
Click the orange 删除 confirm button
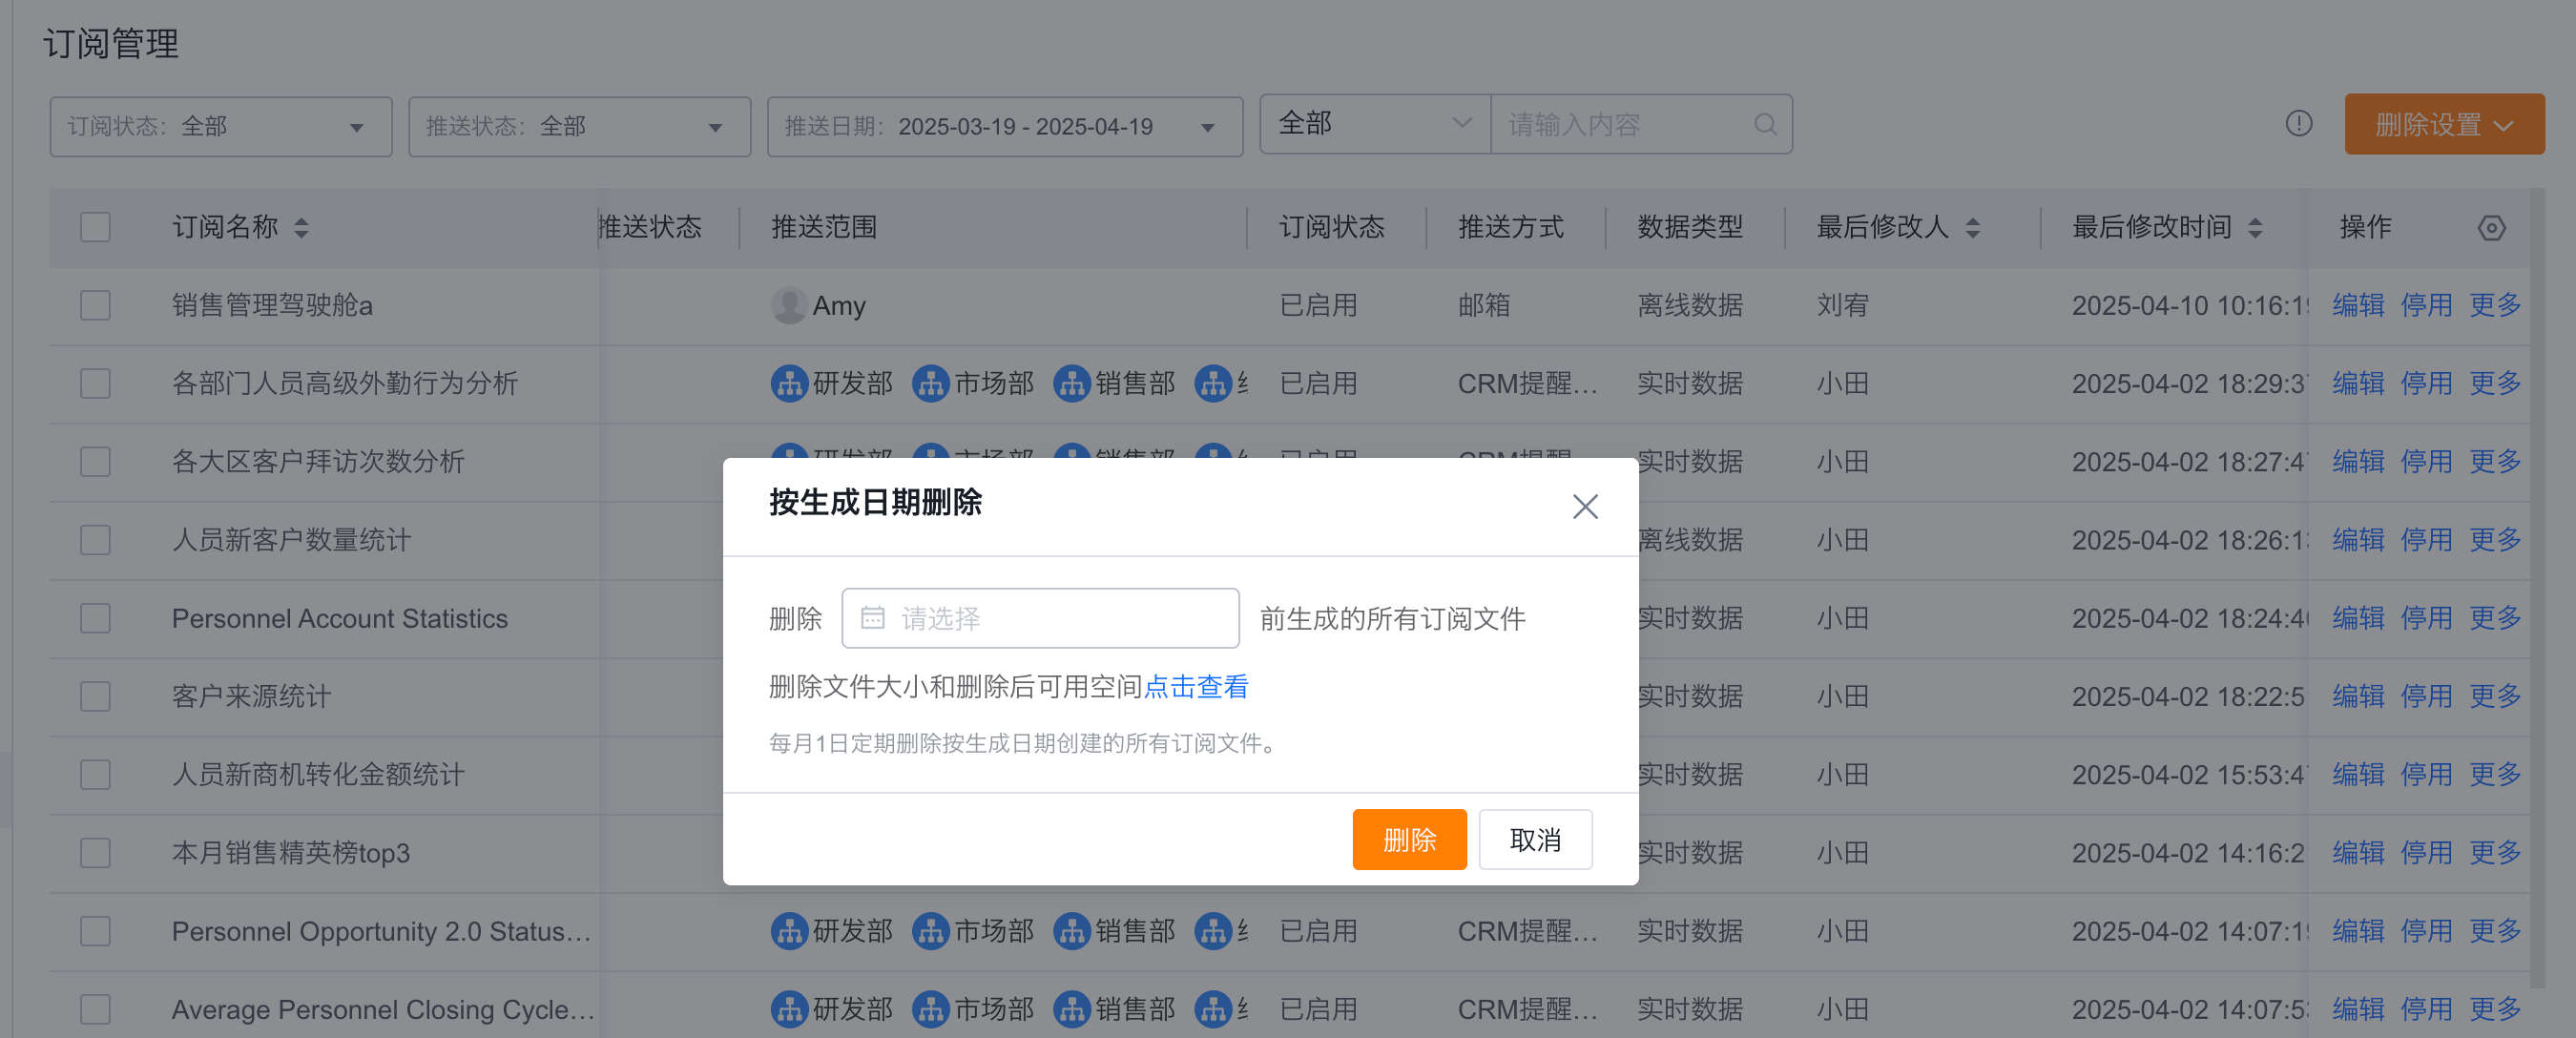(x=1408, y=839)
